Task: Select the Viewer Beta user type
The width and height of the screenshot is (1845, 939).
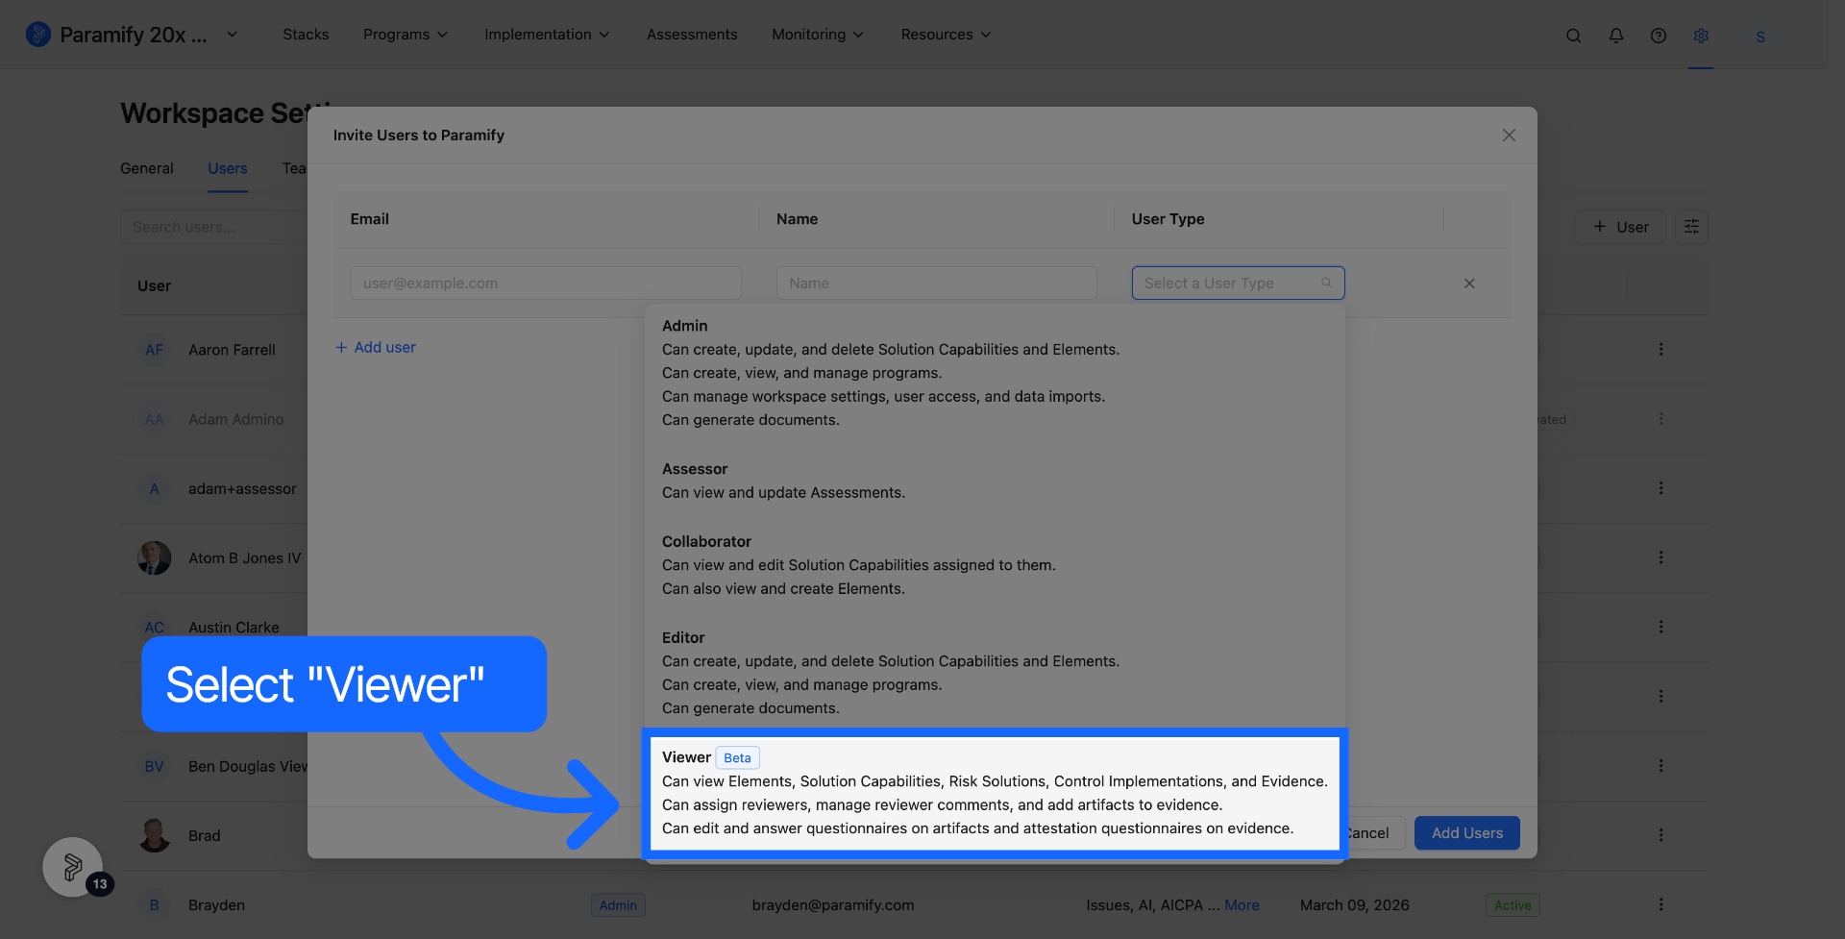Action: [995, 793]
